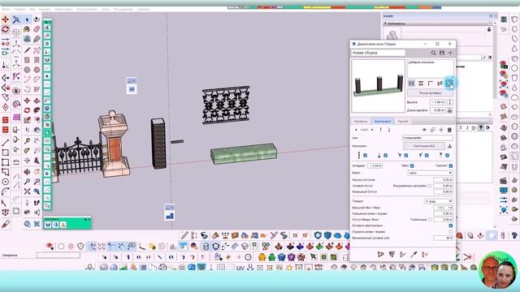The image size is (520, 292).
Task: Open the Поворот degrees dropdown
Action: tap(438, 201)
